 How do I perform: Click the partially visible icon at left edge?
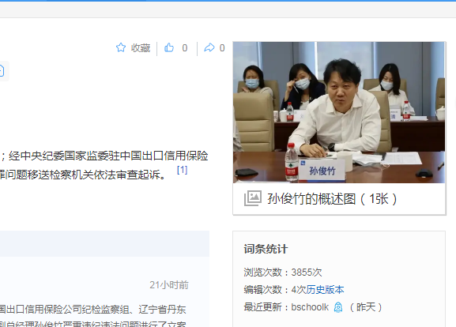2,71
